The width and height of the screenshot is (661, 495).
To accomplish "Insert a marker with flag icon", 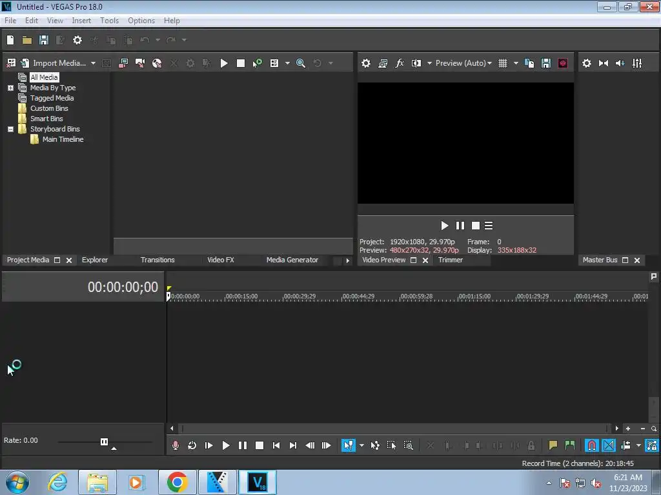I will [553, 445].
